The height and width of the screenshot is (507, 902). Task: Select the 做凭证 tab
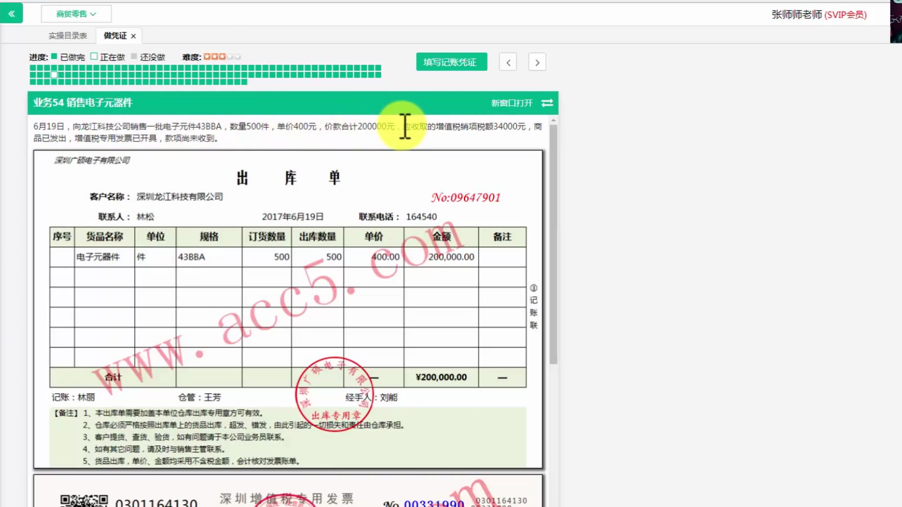(115, 35)
